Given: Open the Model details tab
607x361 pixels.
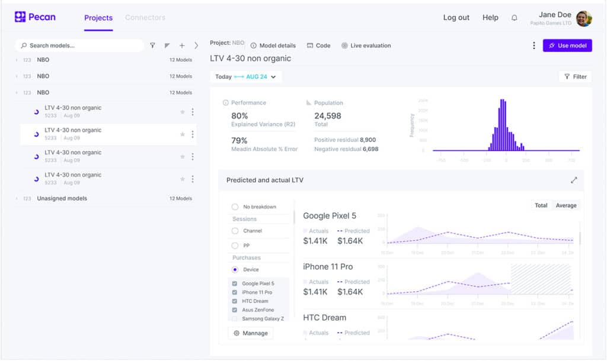Looking at the screenshot, I should pyautogui.click(x=273, y=46).
